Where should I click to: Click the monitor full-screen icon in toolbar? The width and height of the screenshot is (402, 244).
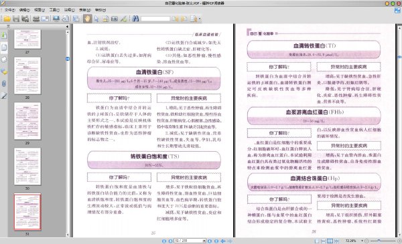[56, 19]
